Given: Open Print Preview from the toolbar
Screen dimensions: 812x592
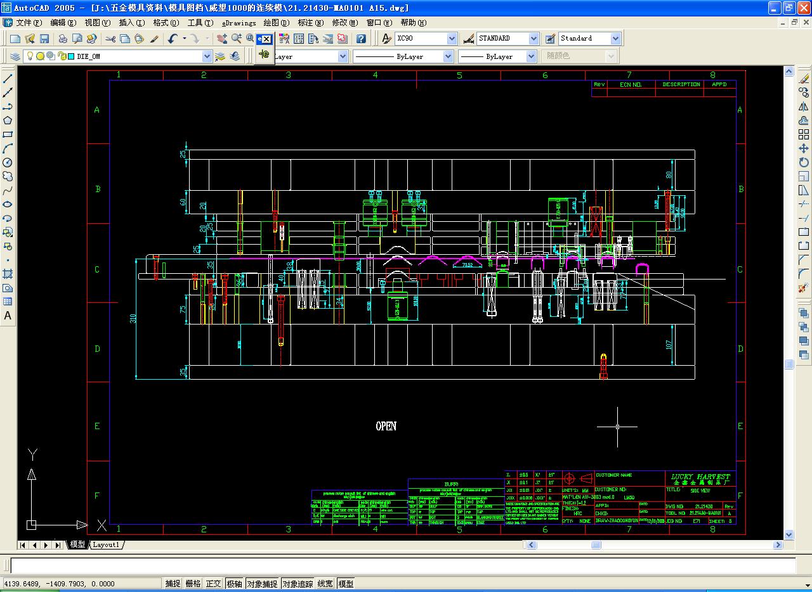Looking at the screenshot, I should [x=77, y=39].
